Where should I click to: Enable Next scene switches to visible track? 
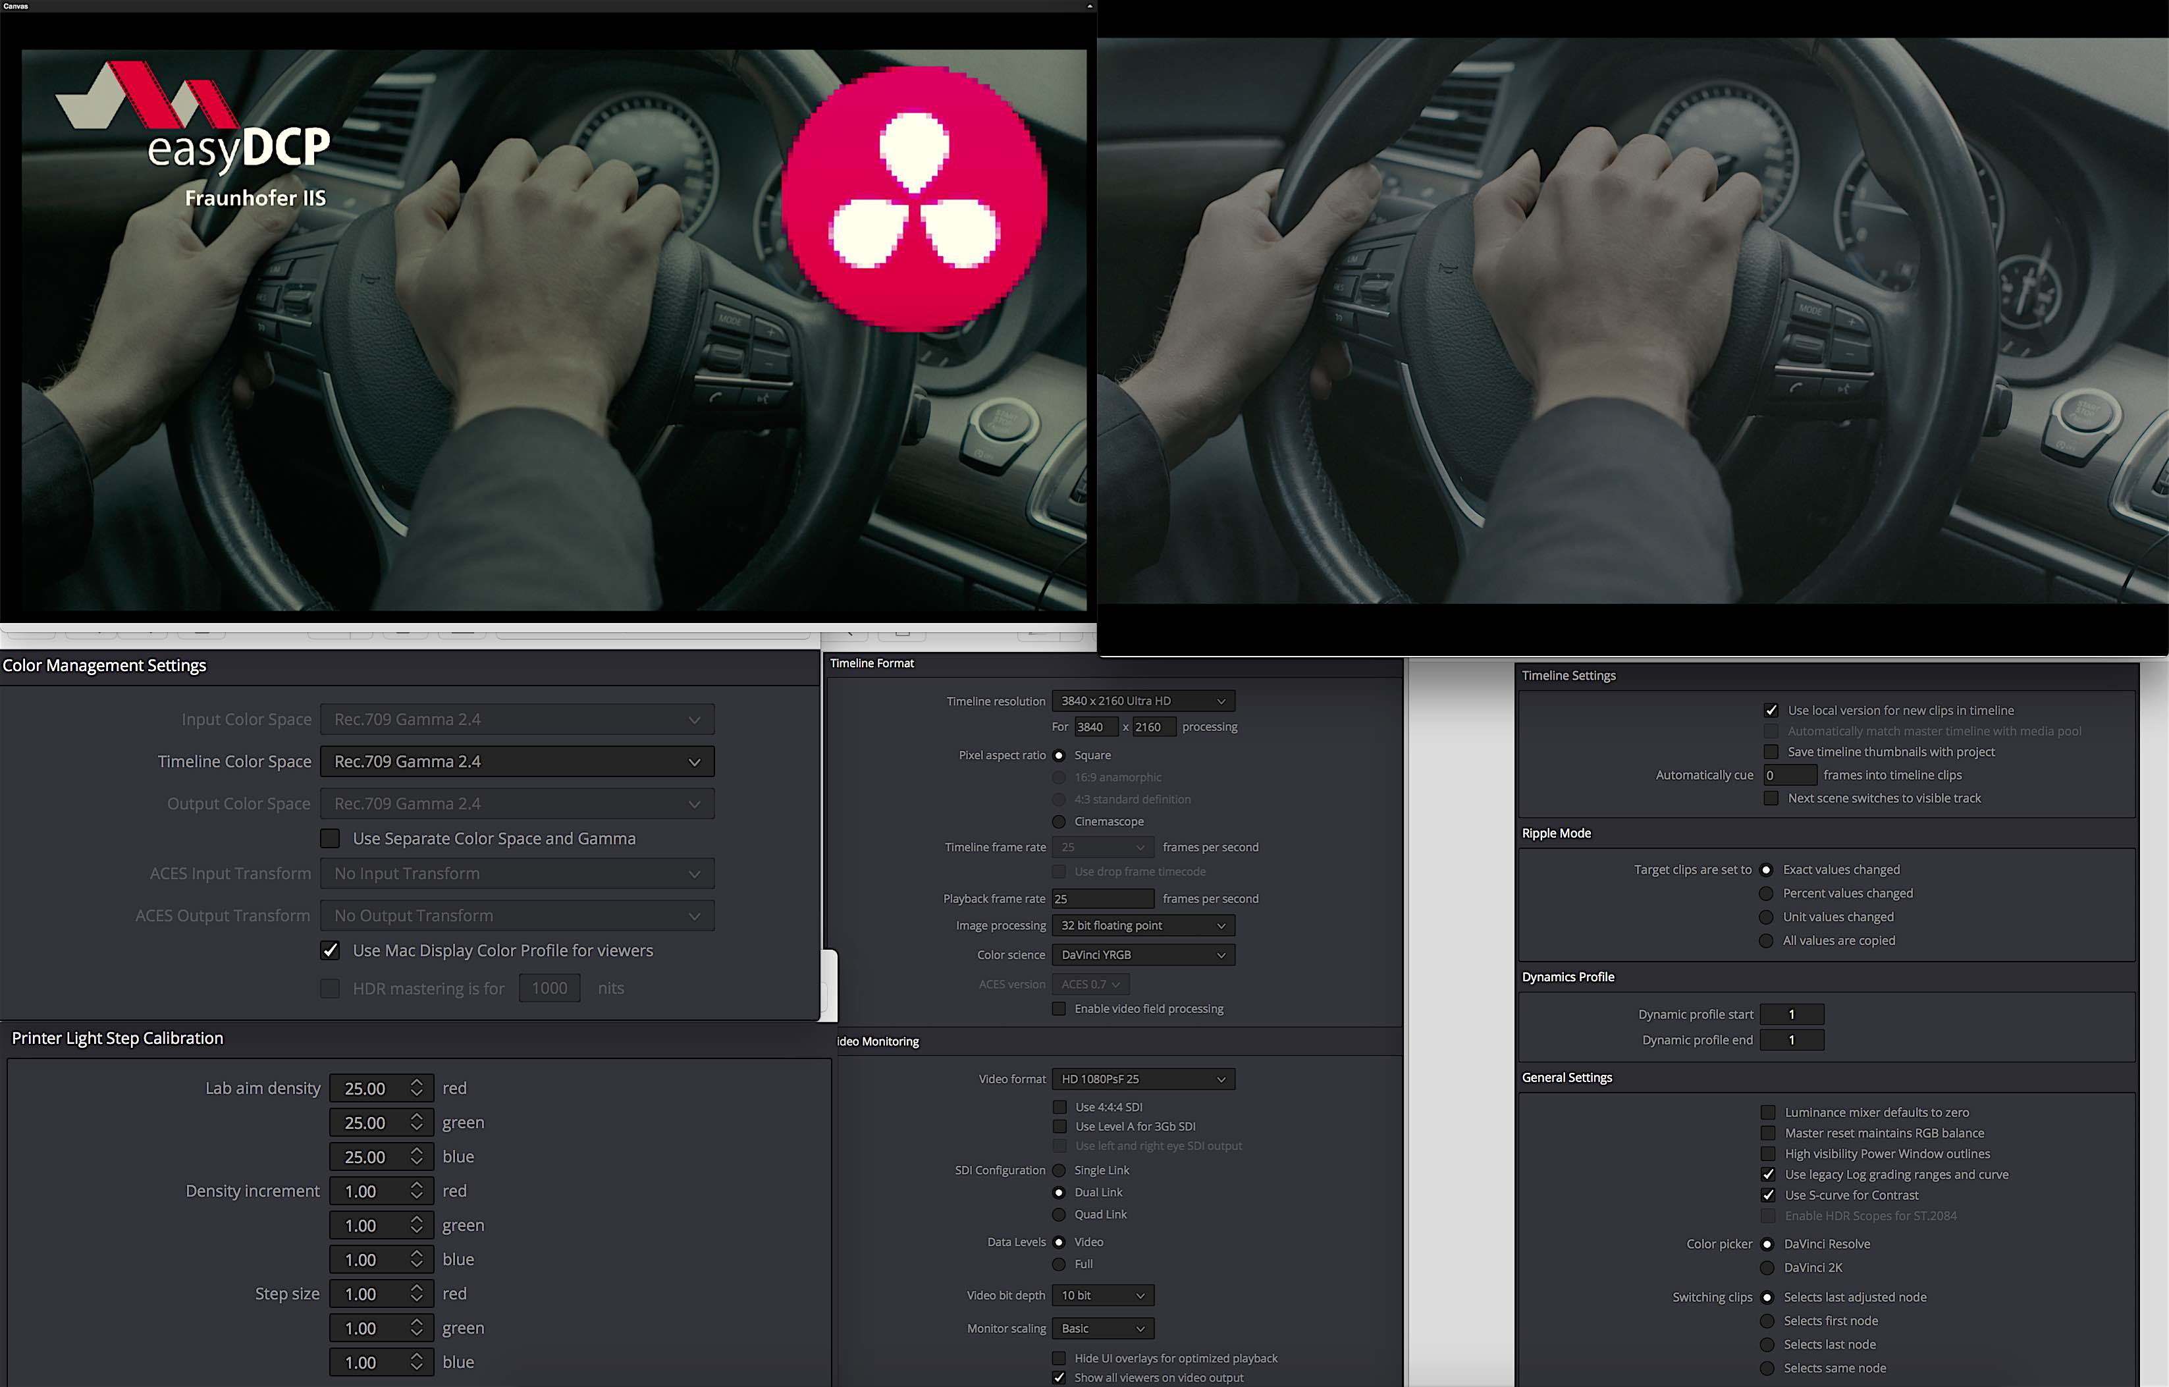coord(1771,798)
